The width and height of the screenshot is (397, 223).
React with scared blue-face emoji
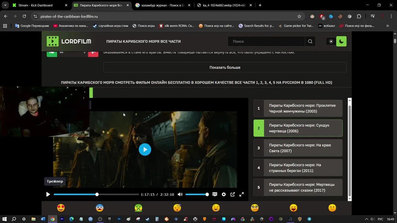(x=100, y=208)
